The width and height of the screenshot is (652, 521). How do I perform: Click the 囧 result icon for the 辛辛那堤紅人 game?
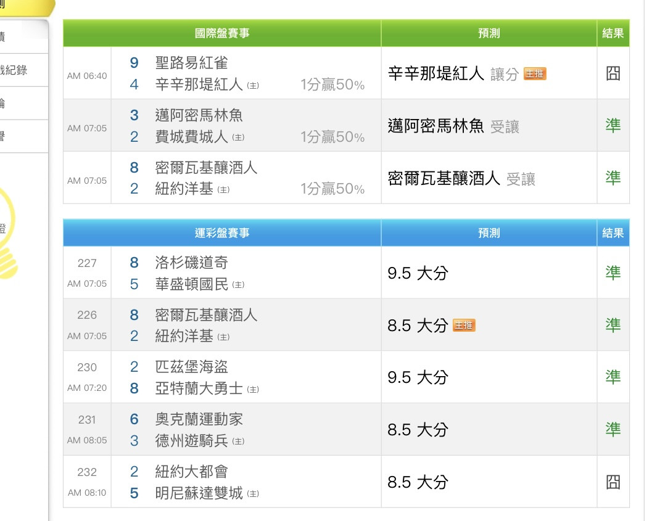click(x=613, y=73)
